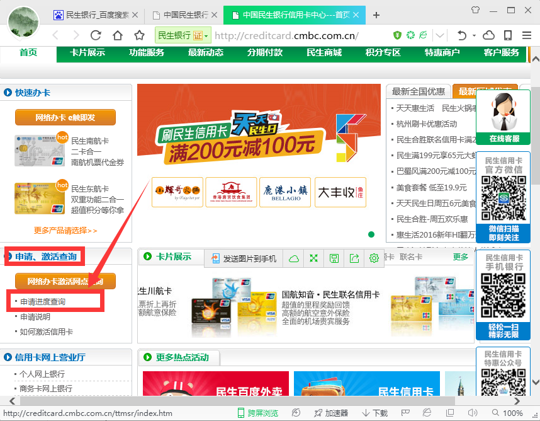
Task: Expand the address bar dropdown chevron
Action: click(439, 35)
